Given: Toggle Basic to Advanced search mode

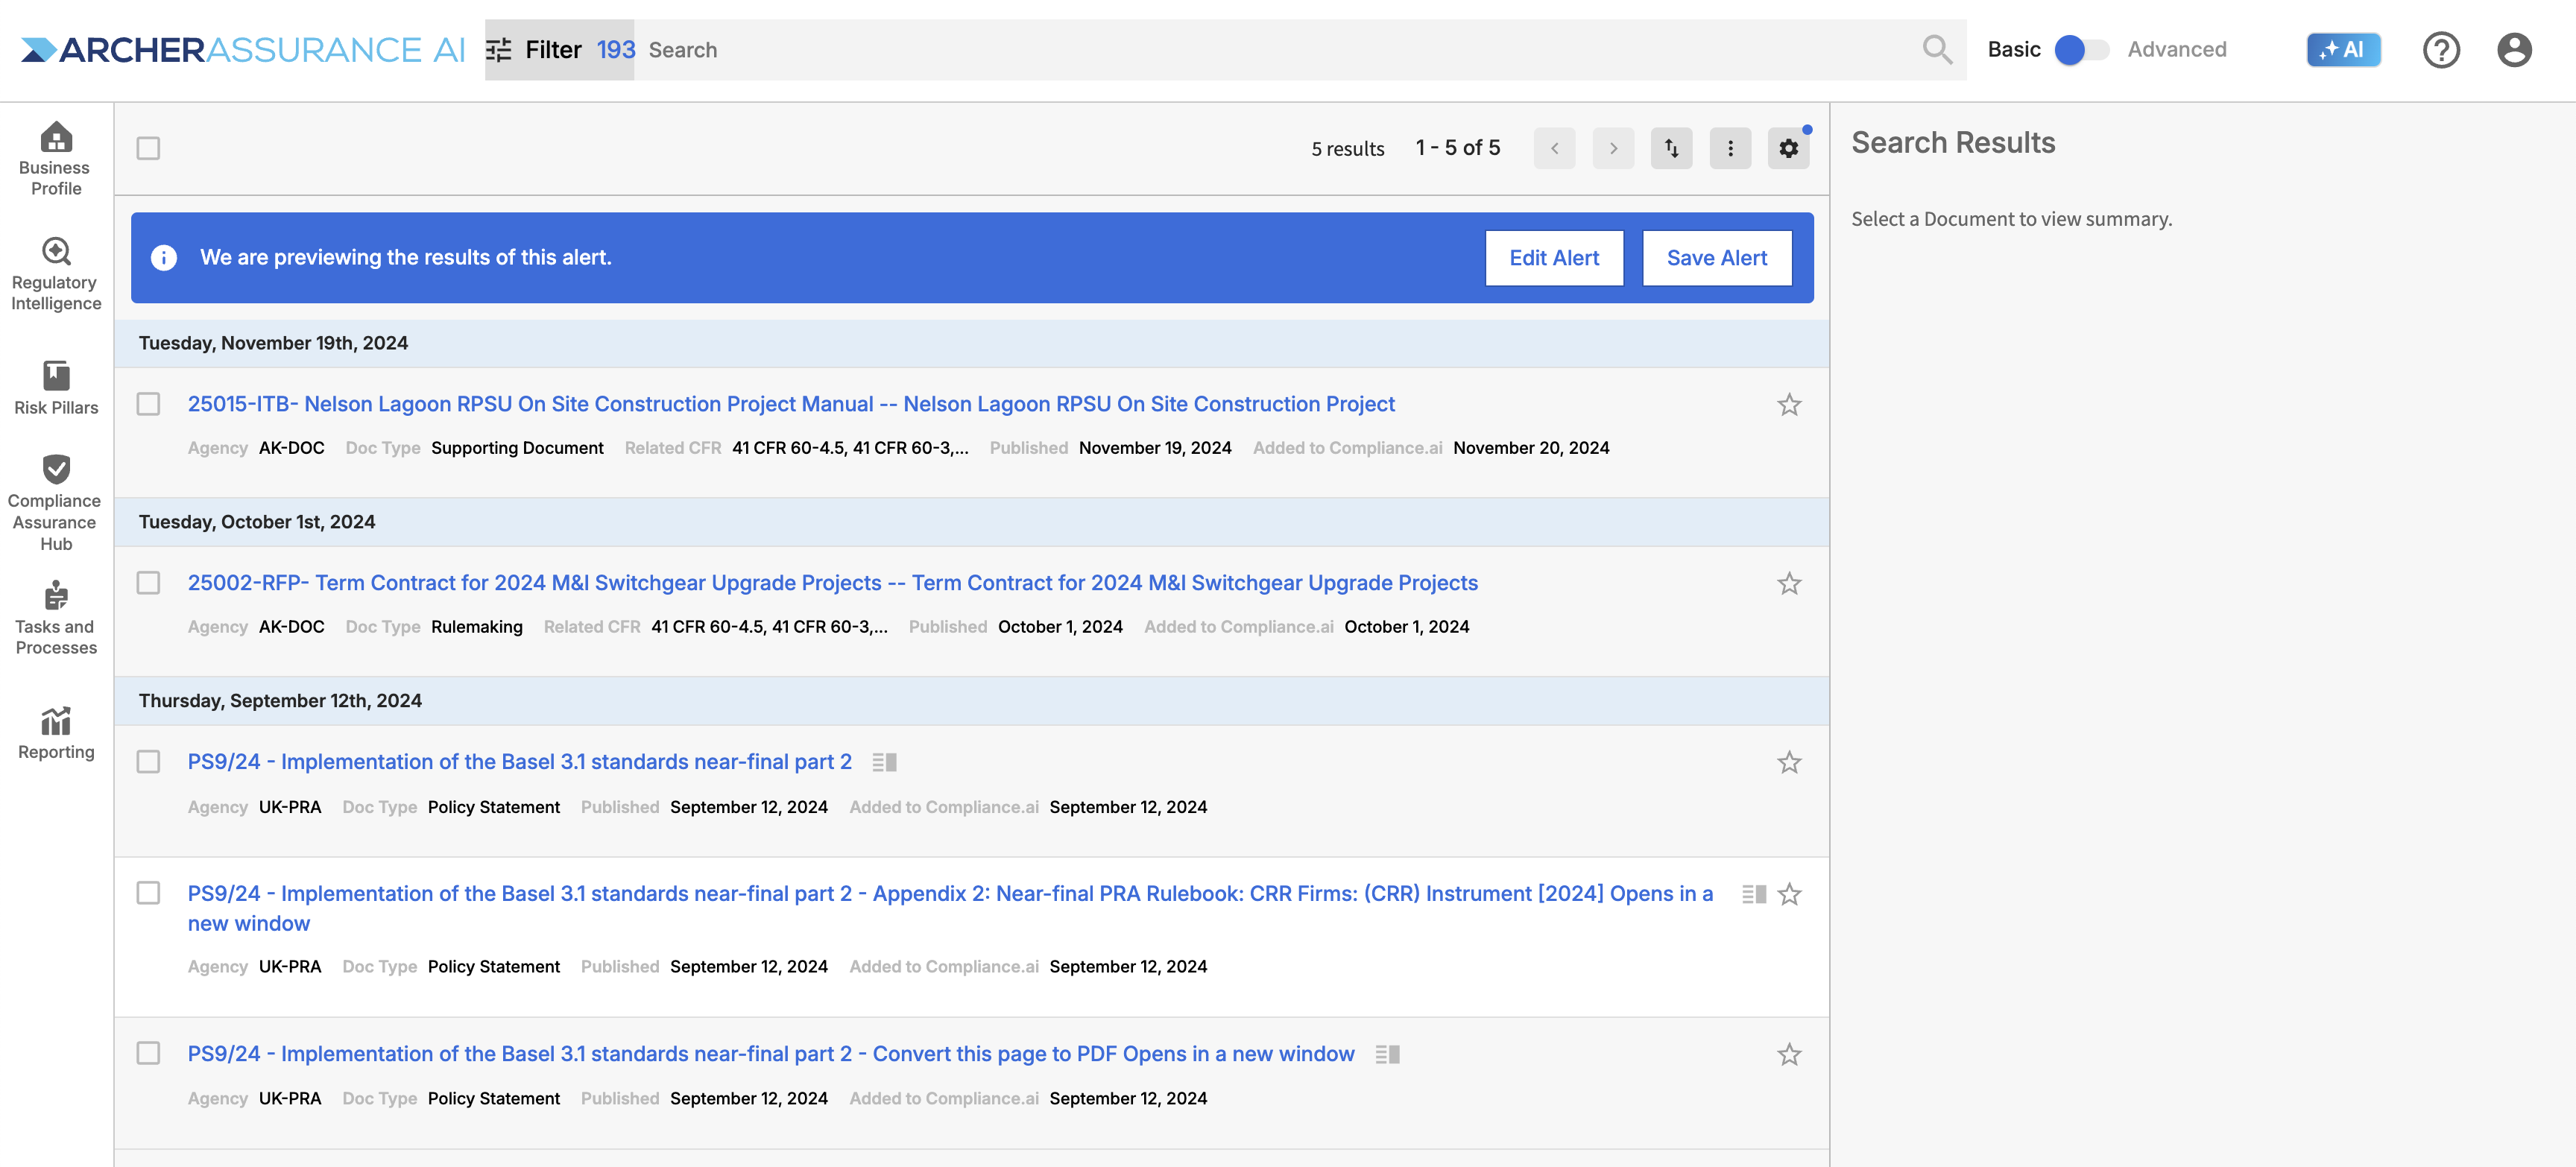Looking at the screenshot, I should [2081, 50].
